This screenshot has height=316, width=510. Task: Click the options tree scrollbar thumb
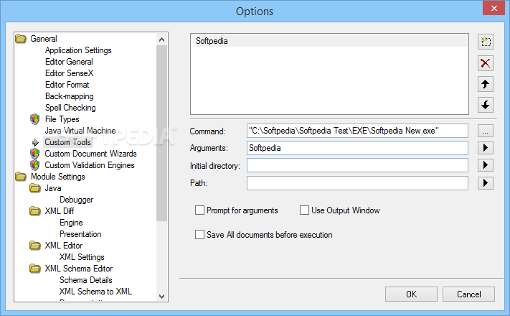click(x=161, y=134)
